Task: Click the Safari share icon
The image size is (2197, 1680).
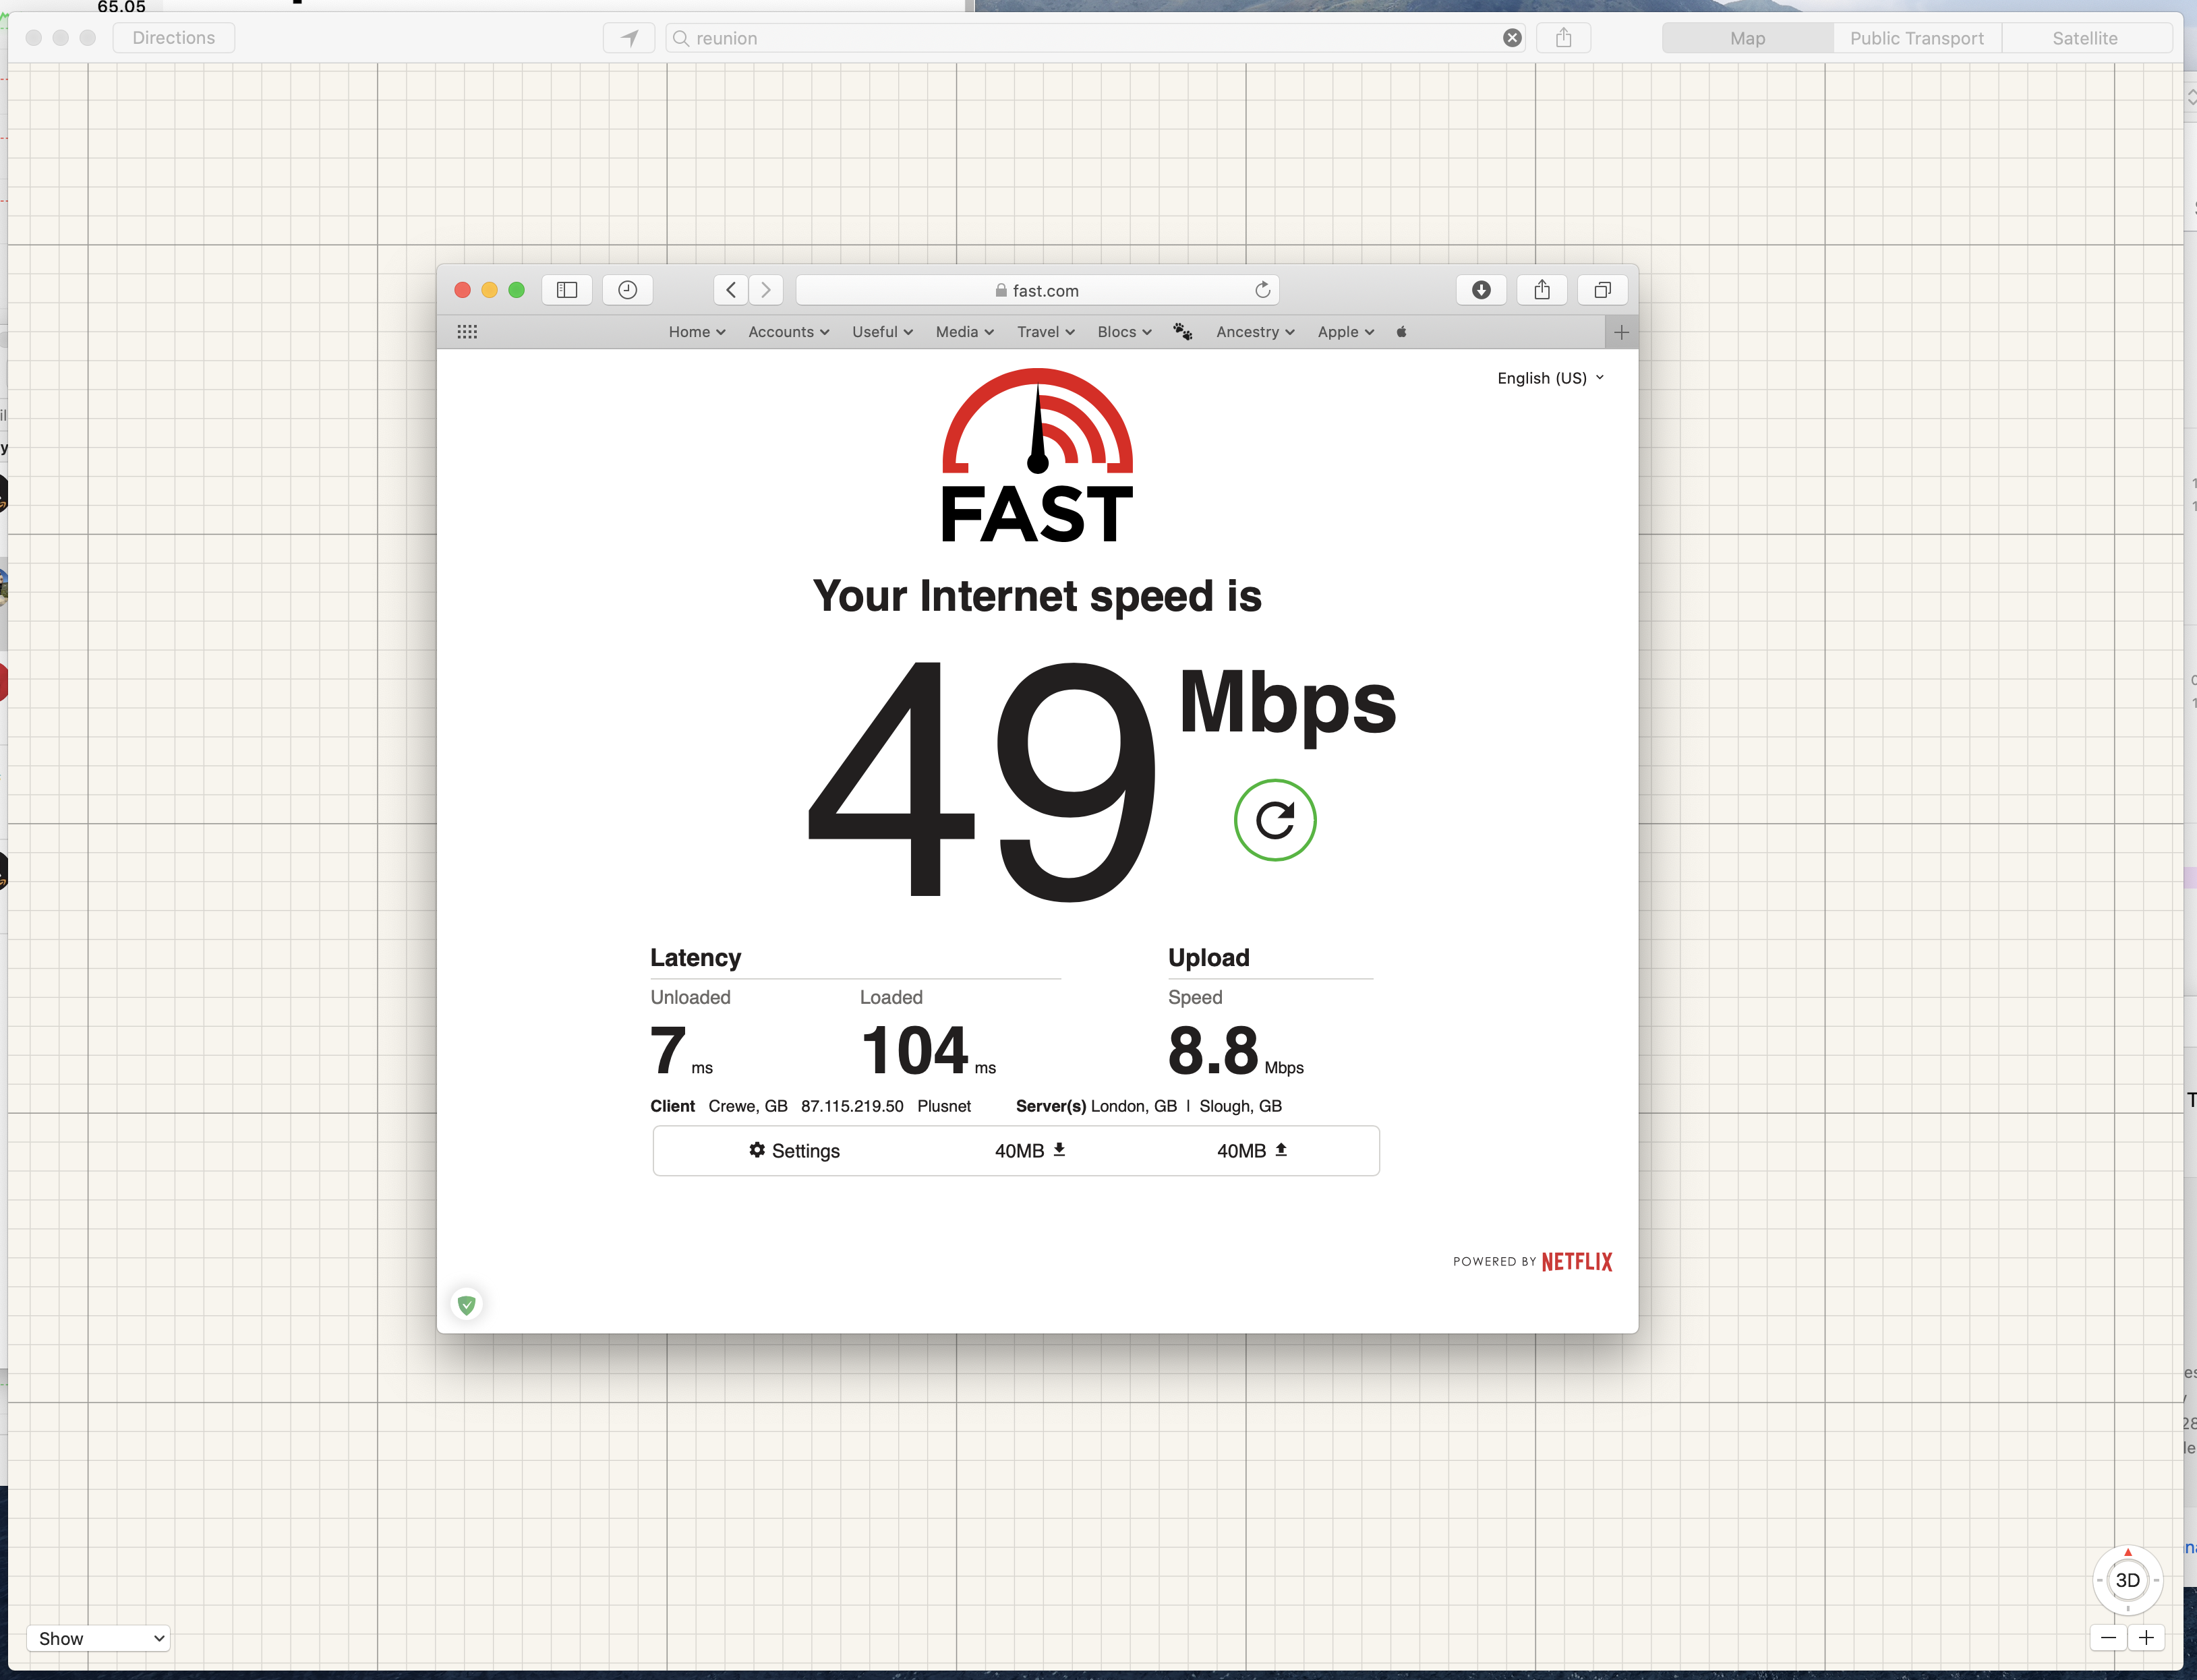Action: click(x=1541, y=288)
